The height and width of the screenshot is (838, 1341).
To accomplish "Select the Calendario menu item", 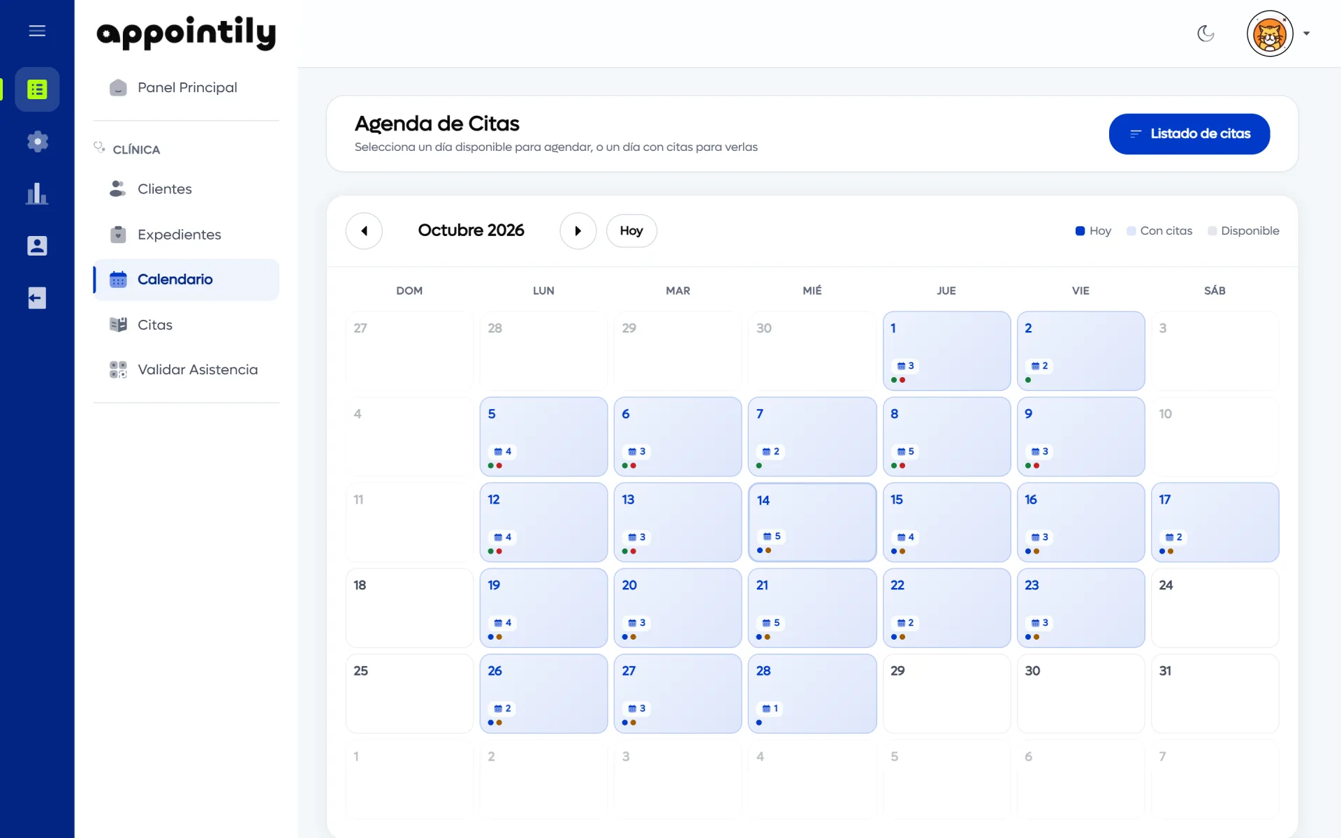I will 186,279.
